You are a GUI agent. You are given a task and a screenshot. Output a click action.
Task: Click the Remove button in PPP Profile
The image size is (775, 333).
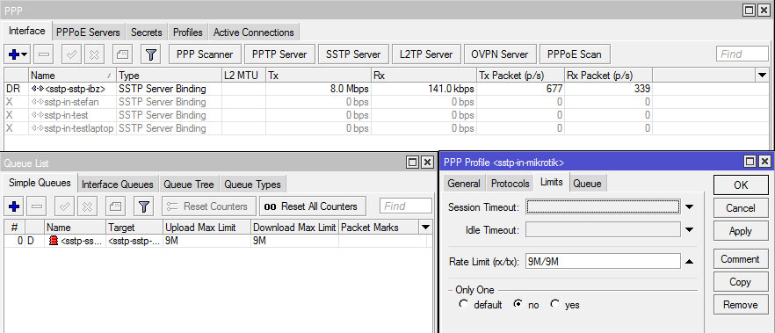click(x=741, y=305)
